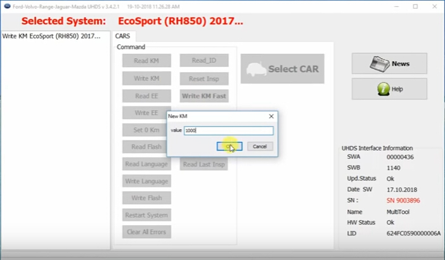The image size is (445, 260).
Task: Click the Reset Insp command
Action: [203, 78]
